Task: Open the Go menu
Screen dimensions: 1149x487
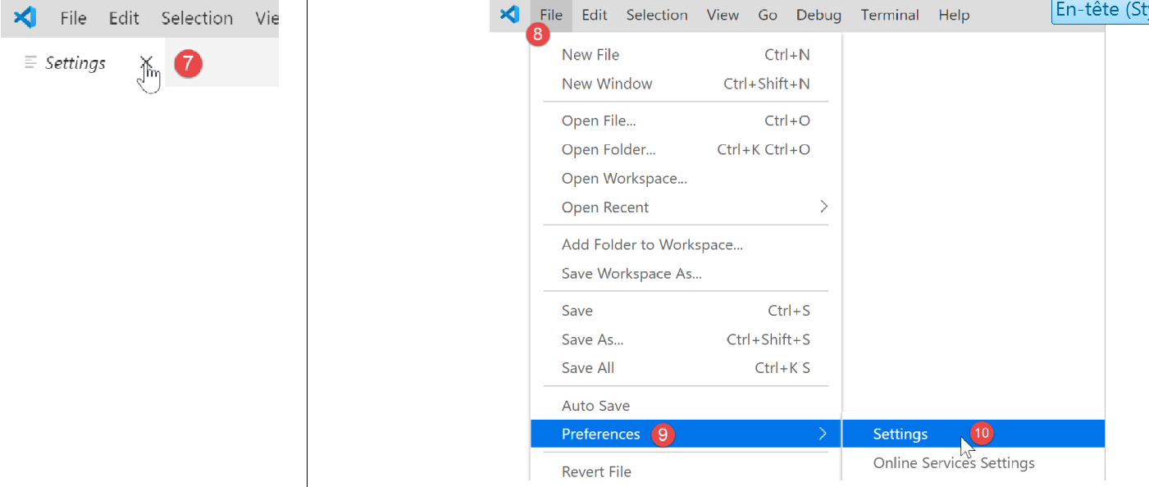Action: tap(768, 15)
